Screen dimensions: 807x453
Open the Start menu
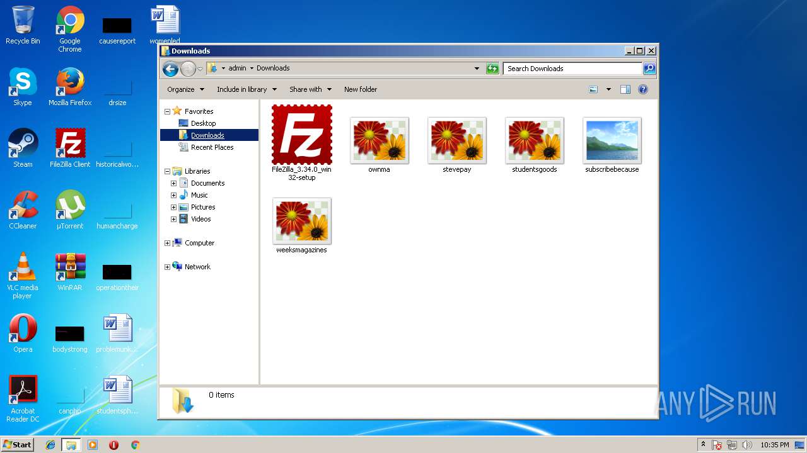[x=17, y=444]
